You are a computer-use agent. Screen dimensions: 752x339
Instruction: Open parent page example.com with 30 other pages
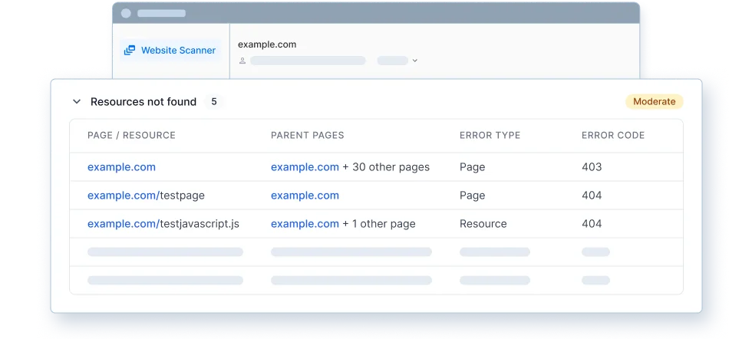(305, 167)
